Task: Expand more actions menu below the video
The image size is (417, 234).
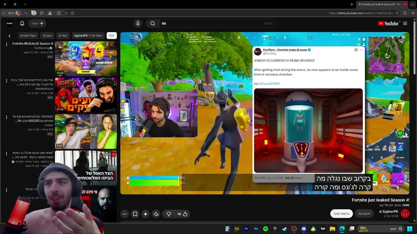Action: click(x=124, y=214)
